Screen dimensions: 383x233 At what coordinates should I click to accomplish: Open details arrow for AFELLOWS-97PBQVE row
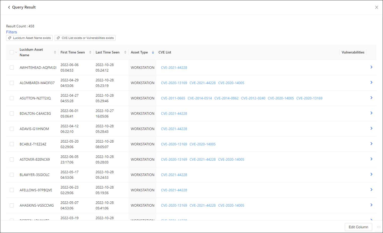coord(371,190)
